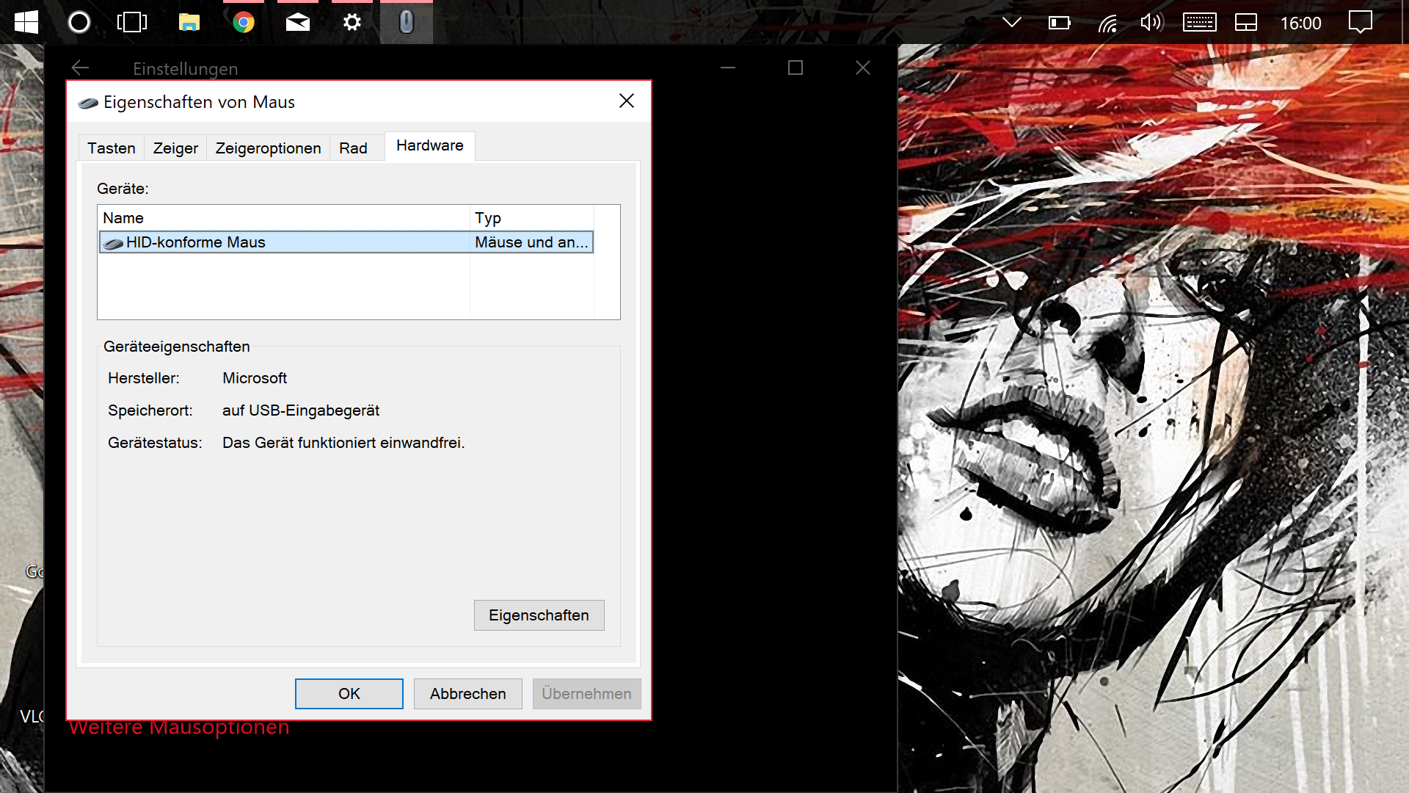Click the mouse properties taskbar icon
The image size is (1409, 793).
coord(406,22)
